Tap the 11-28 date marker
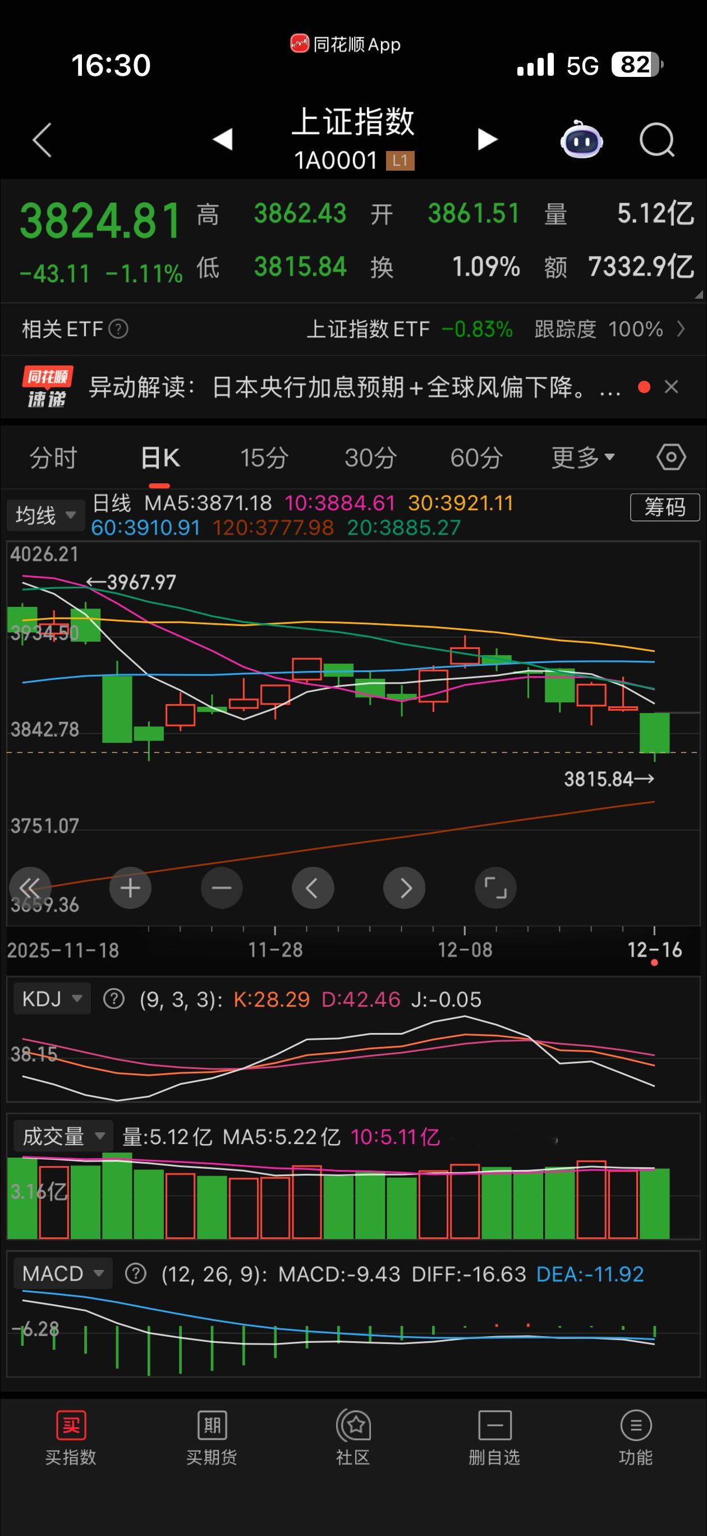This screenshot has width=707, height=1536. (276, 950)
